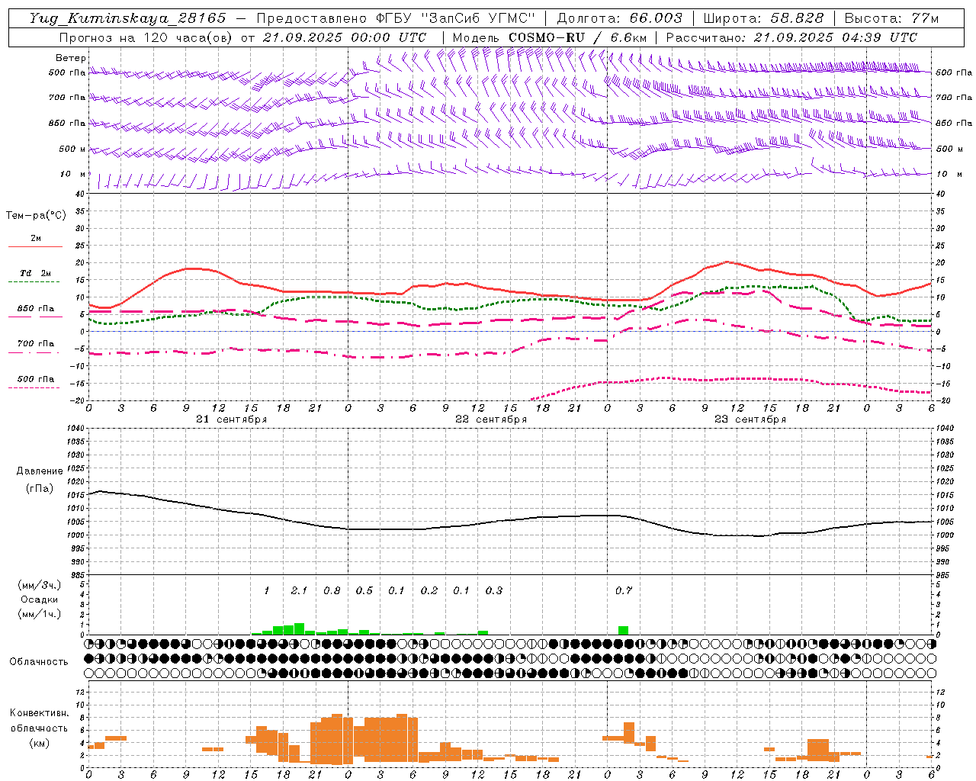
Task: Click the dashed line sample under legend 700 гПа
Action: 35,352
